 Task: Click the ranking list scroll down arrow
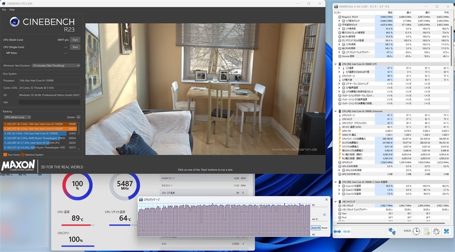[79, 150]
